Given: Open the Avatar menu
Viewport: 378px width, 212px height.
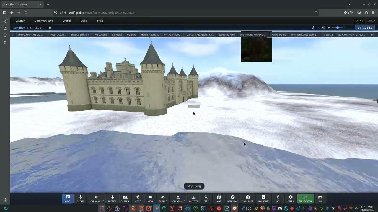Looking at the screenshot, I should pyautogui.click(x=20, y=21).
